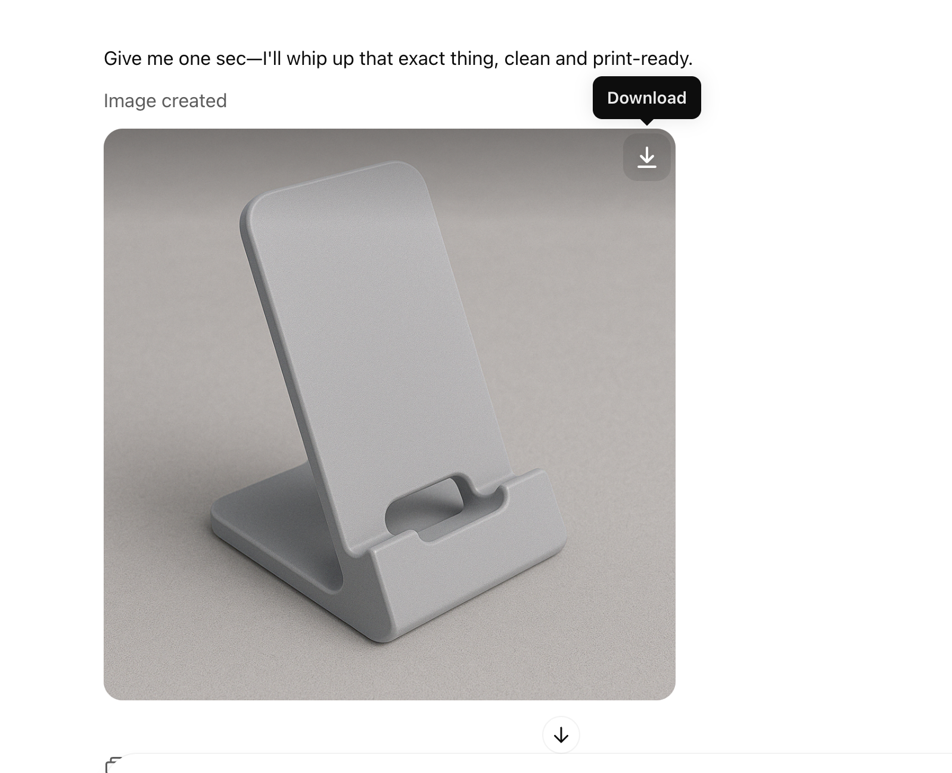Focus the message input box at bottom
Screen dimensions: 952x773
pos(536,763)
